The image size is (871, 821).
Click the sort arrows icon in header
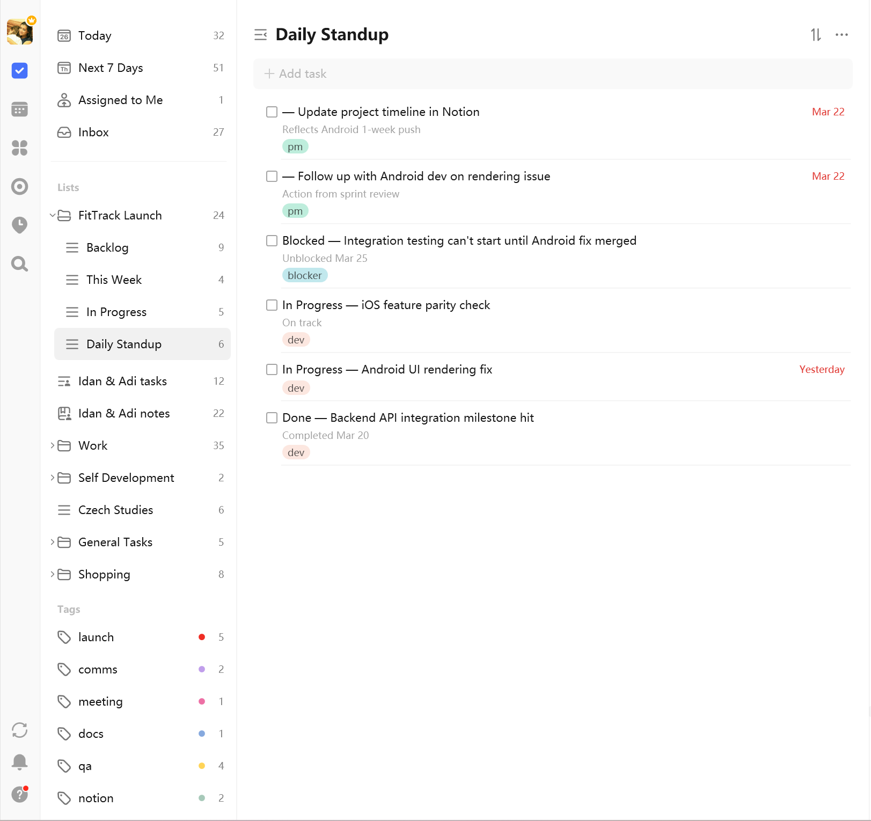point(816,35)
